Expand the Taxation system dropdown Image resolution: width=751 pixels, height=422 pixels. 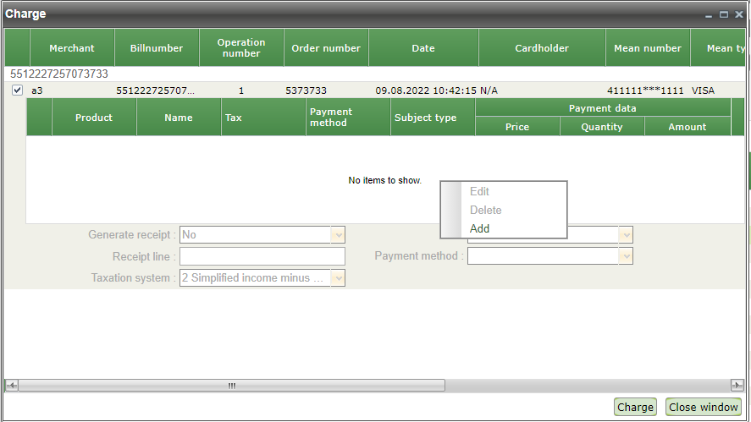tap(338, 278)
